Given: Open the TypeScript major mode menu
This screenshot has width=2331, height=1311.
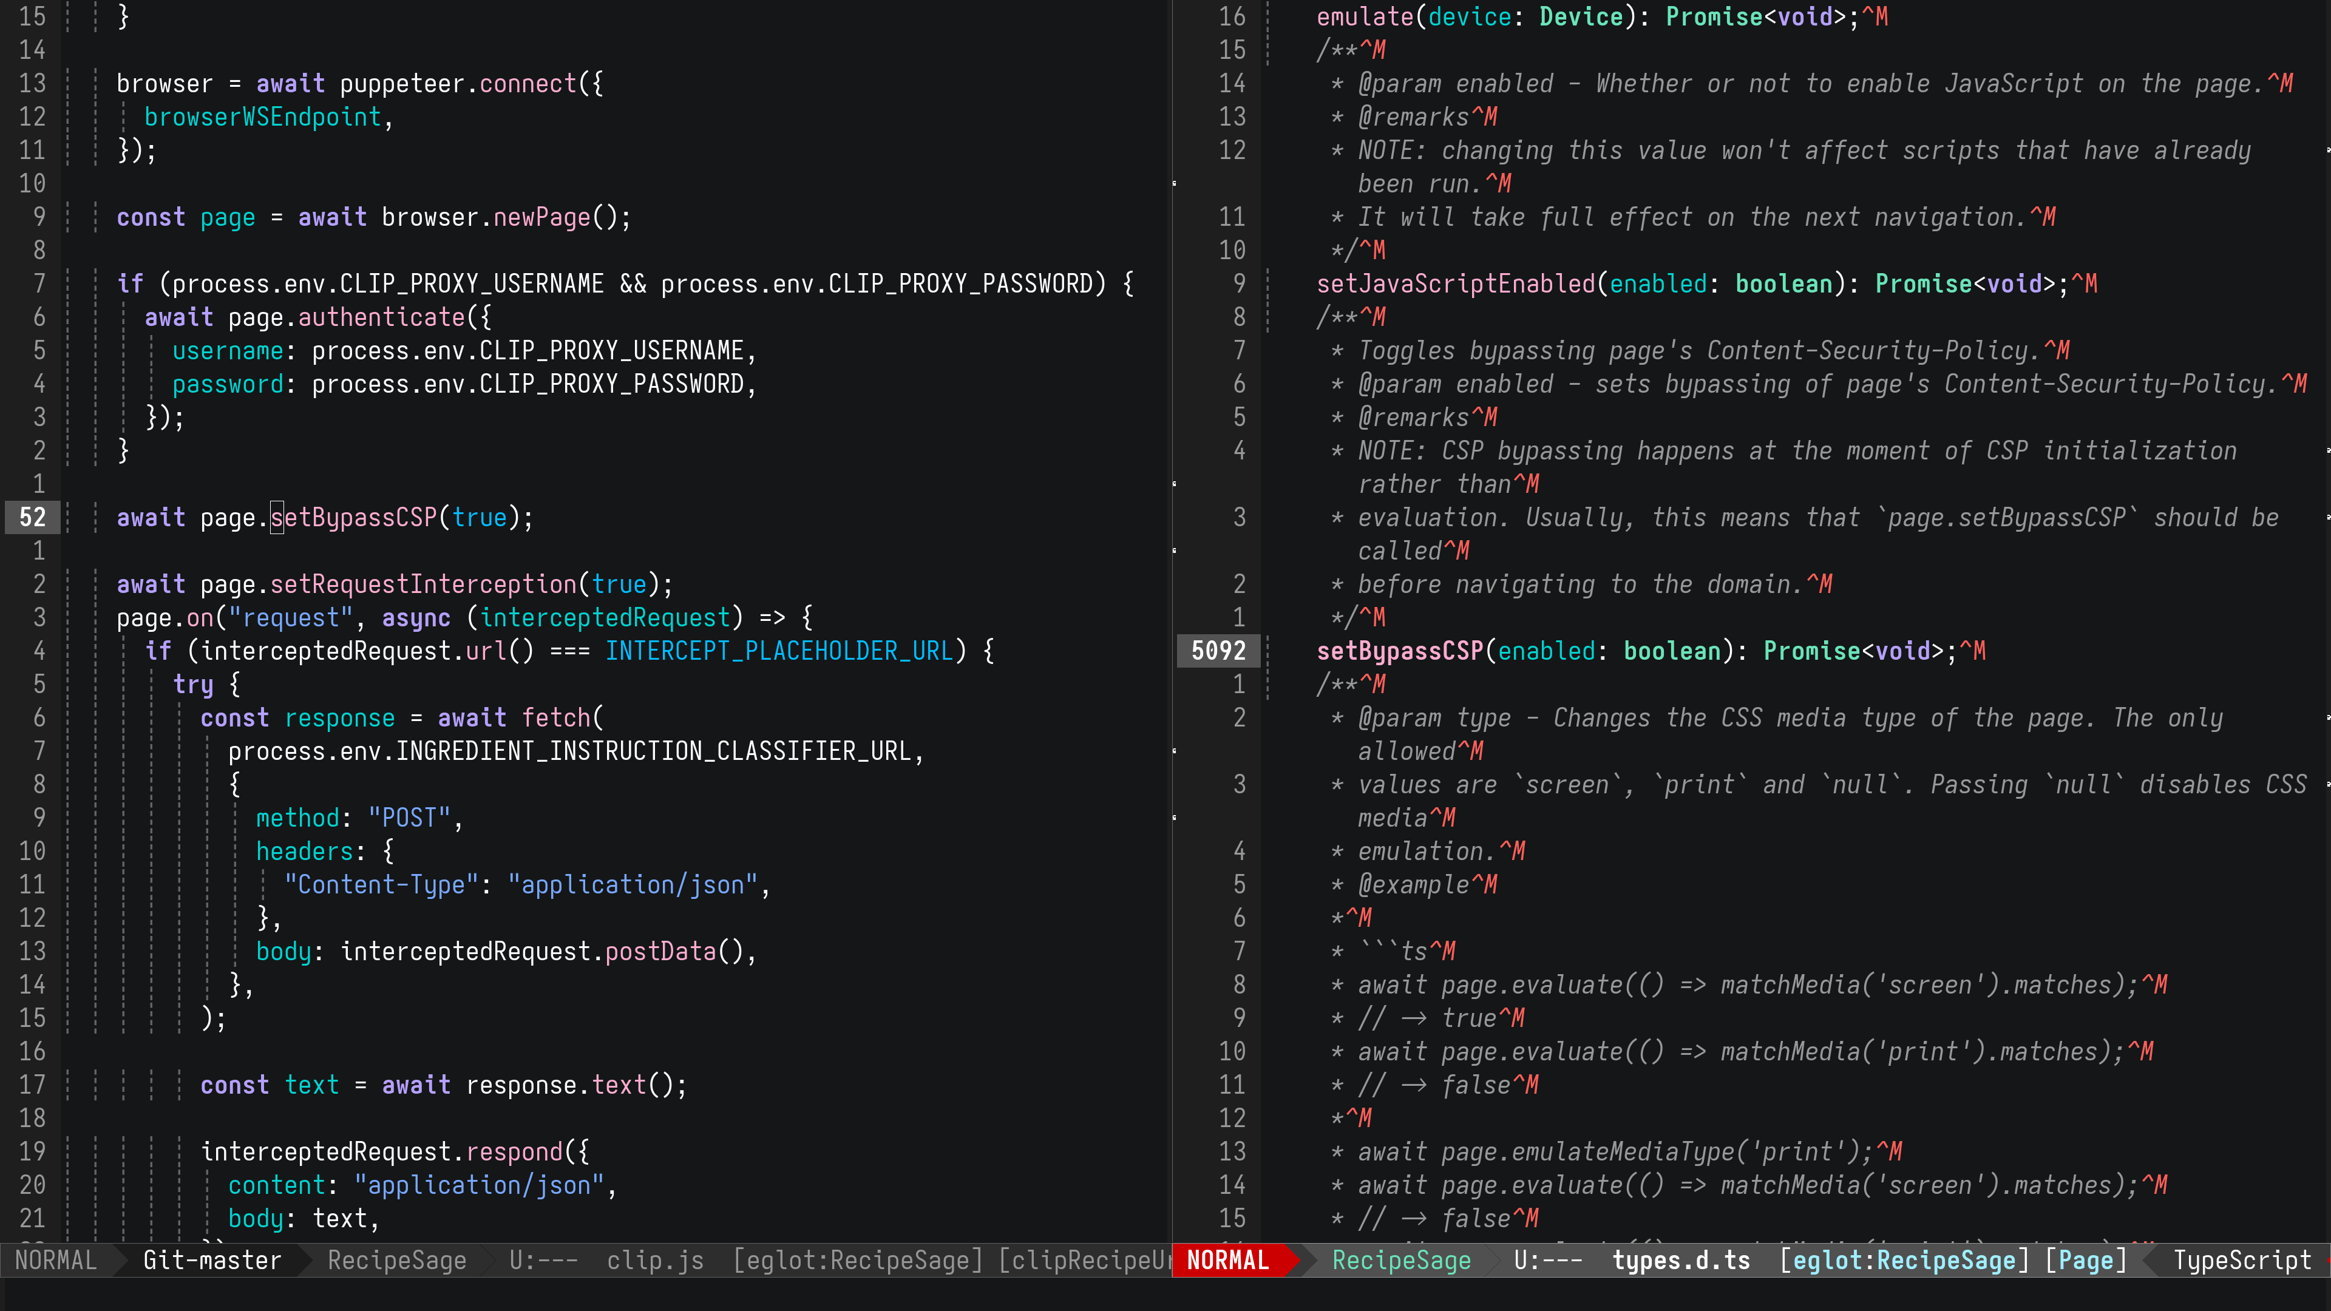Looking at the screenshot, I should pyautogui.click(x=2241, y=1261).
